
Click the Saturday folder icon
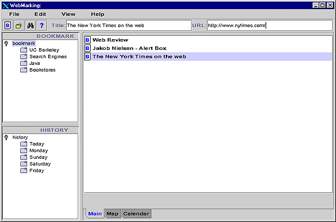(24, 164)
